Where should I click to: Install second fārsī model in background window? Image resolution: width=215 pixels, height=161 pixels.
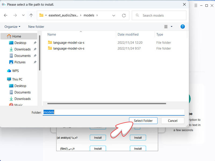tap(138, 148)
